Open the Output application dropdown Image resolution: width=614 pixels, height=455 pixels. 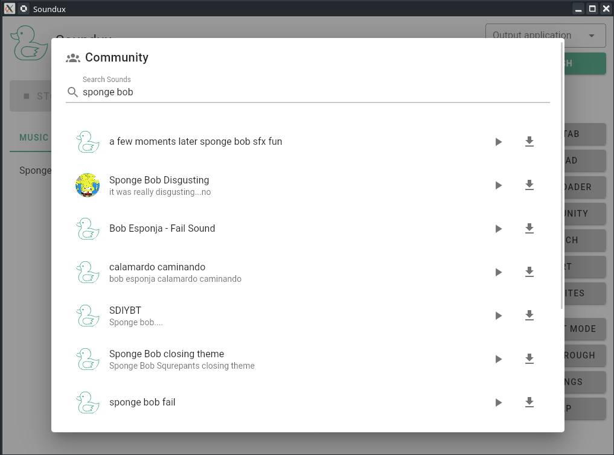tap(545, 35)
